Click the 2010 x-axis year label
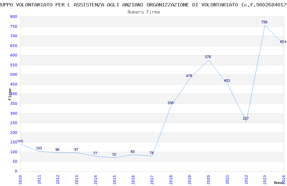This screenshot has width=287, height=186. (20, 180)
